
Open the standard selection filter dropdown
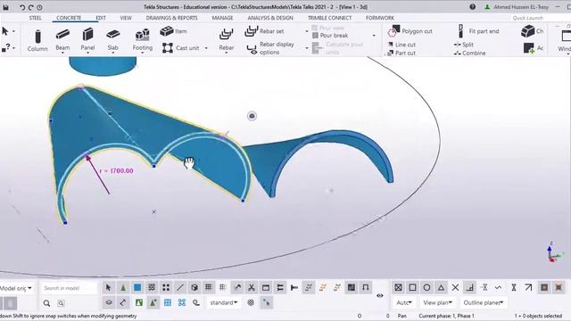[224, 302]
